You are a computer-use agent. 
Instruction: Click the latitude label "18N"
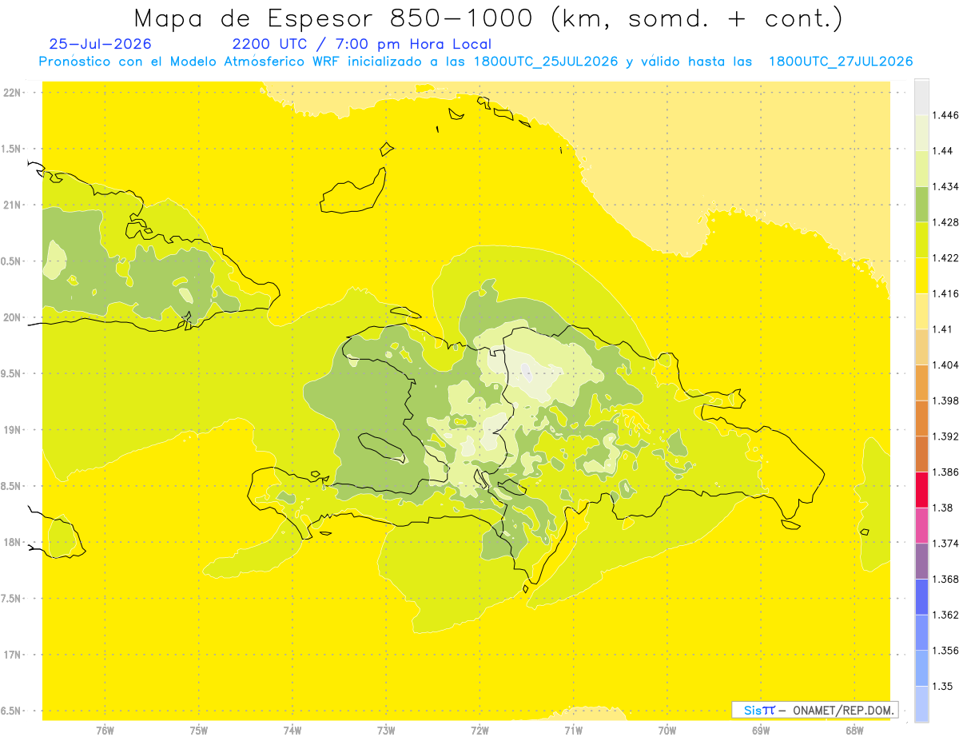pos(14,542)
